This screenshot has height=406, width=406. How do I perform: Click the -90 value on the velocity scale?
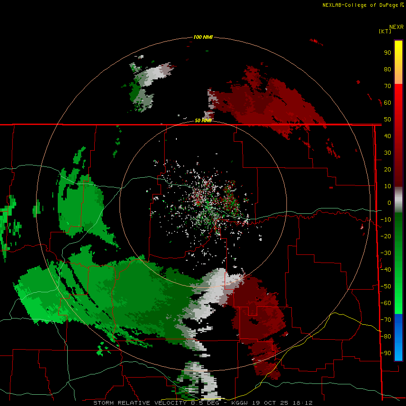[386, 353]
